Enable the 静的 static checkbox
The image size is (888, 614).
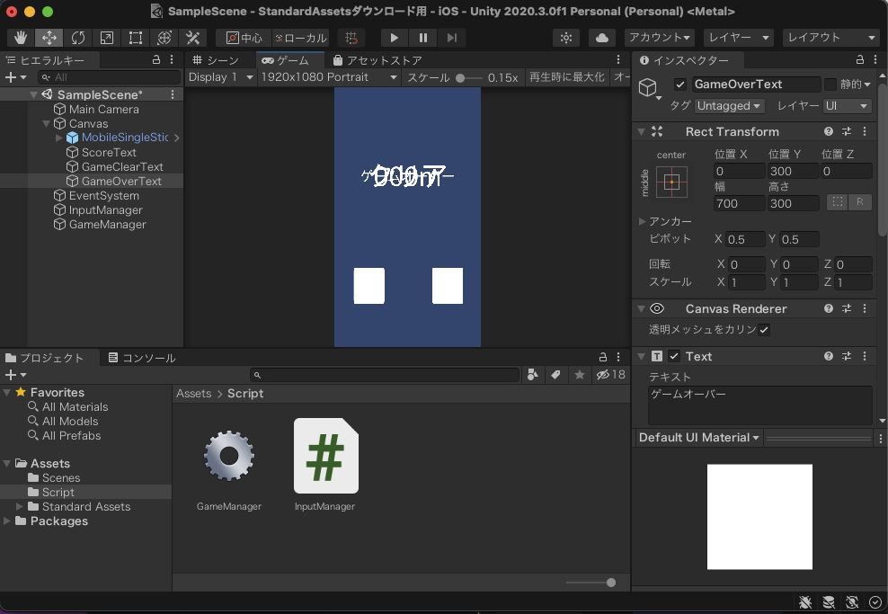830,85
